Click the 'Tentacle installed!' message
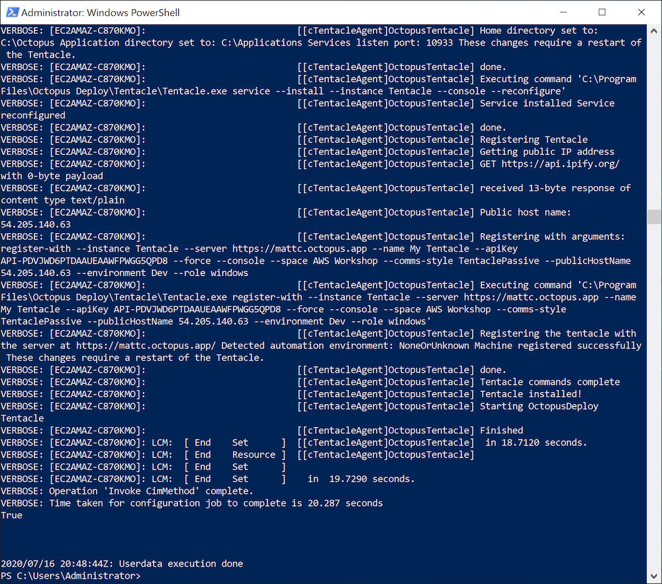This screenshot has width=662, height=584. 530,394
